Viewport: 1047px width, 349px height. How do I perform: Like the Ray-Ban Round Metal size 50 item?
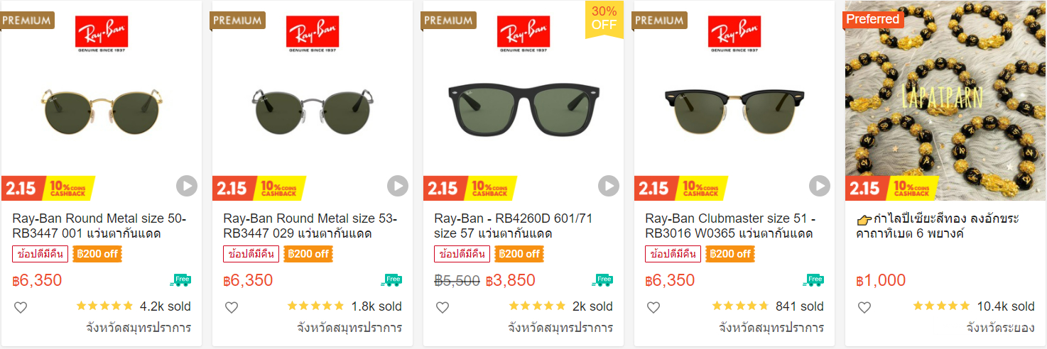[x=21, y=307]
